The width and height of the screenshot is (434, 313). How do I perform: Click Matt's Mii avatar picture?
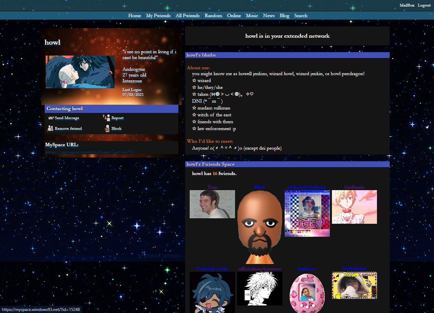point(260,227)
